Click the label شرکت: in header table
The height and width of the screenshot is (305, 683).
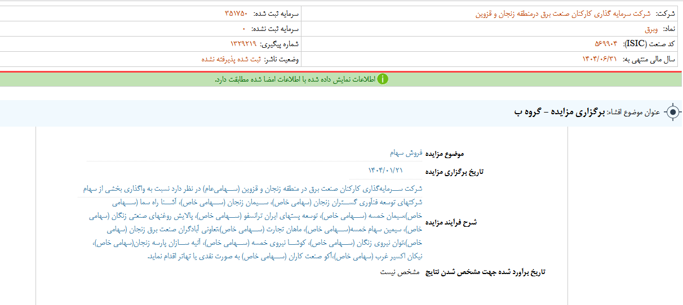(666, 14)
